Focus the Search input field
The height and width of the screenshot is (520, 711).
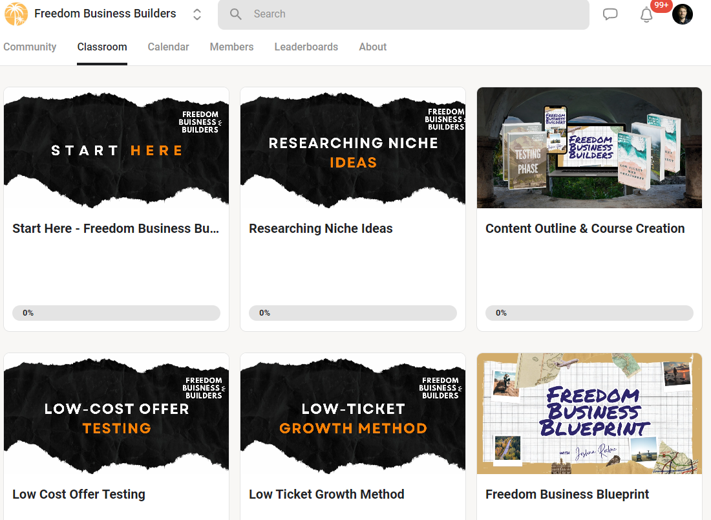coord(403,14)
